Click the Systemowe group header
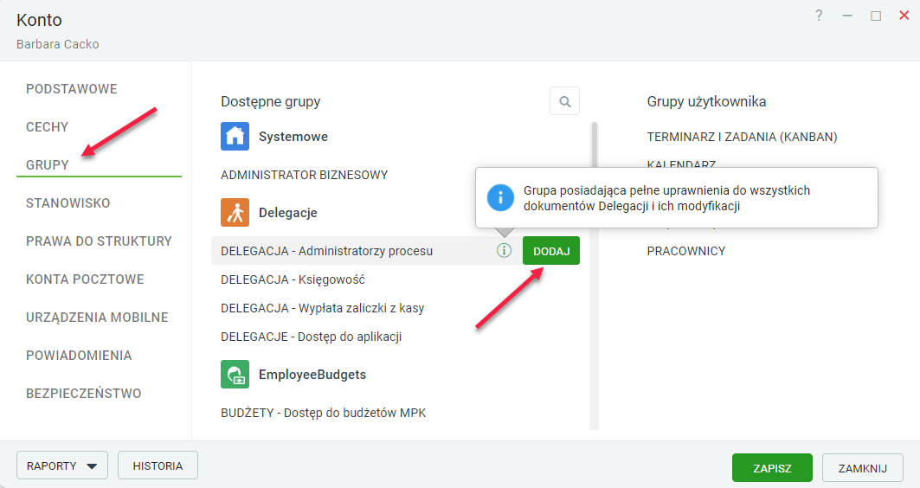 pos(293,137)
